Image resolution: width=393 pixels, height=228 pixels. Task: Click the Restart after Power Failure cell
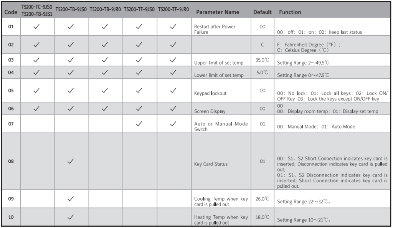215,29
